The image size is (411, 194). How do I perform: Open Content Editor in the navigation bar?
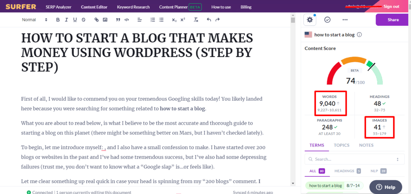[x=94, y=7]
